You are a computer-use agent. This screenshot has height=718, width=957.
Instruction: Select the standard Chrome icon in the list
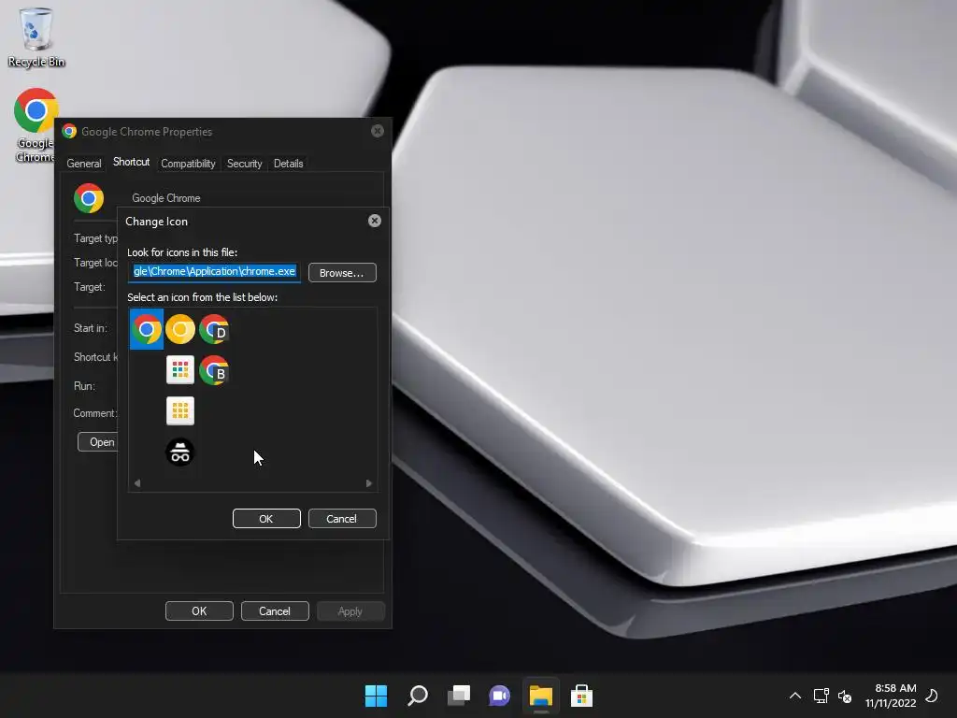(x=147, y=329)
